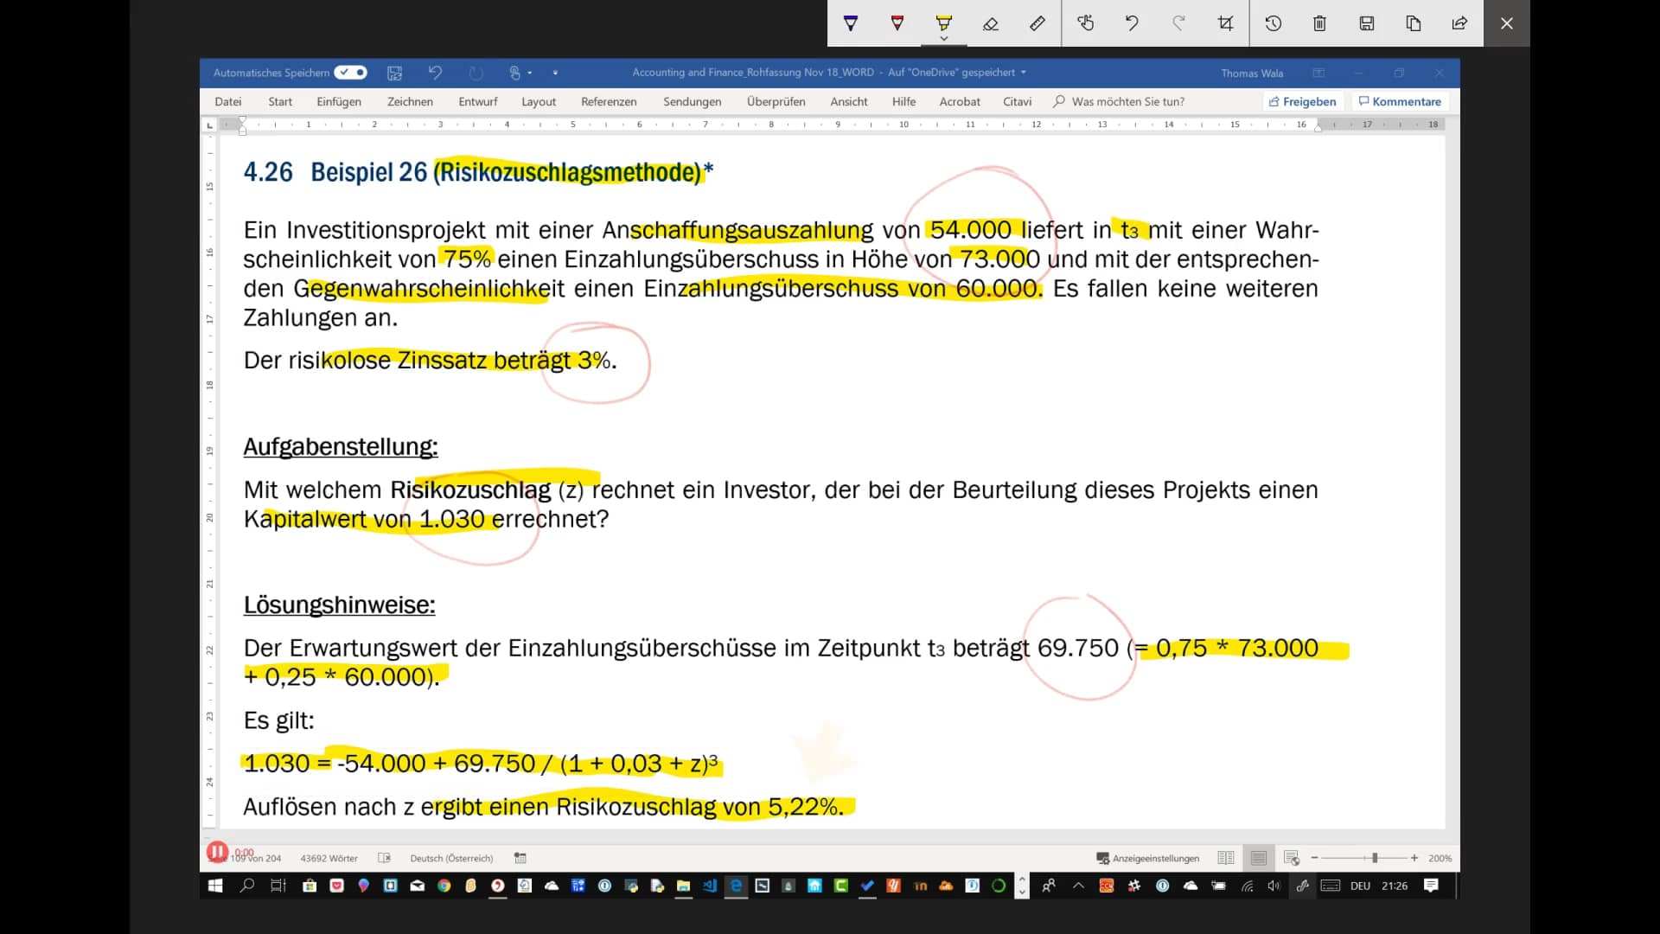The width and height of the screenshot is (1660, 934).
Task: Select the red pencil tool
Action: tap(897, 23)
